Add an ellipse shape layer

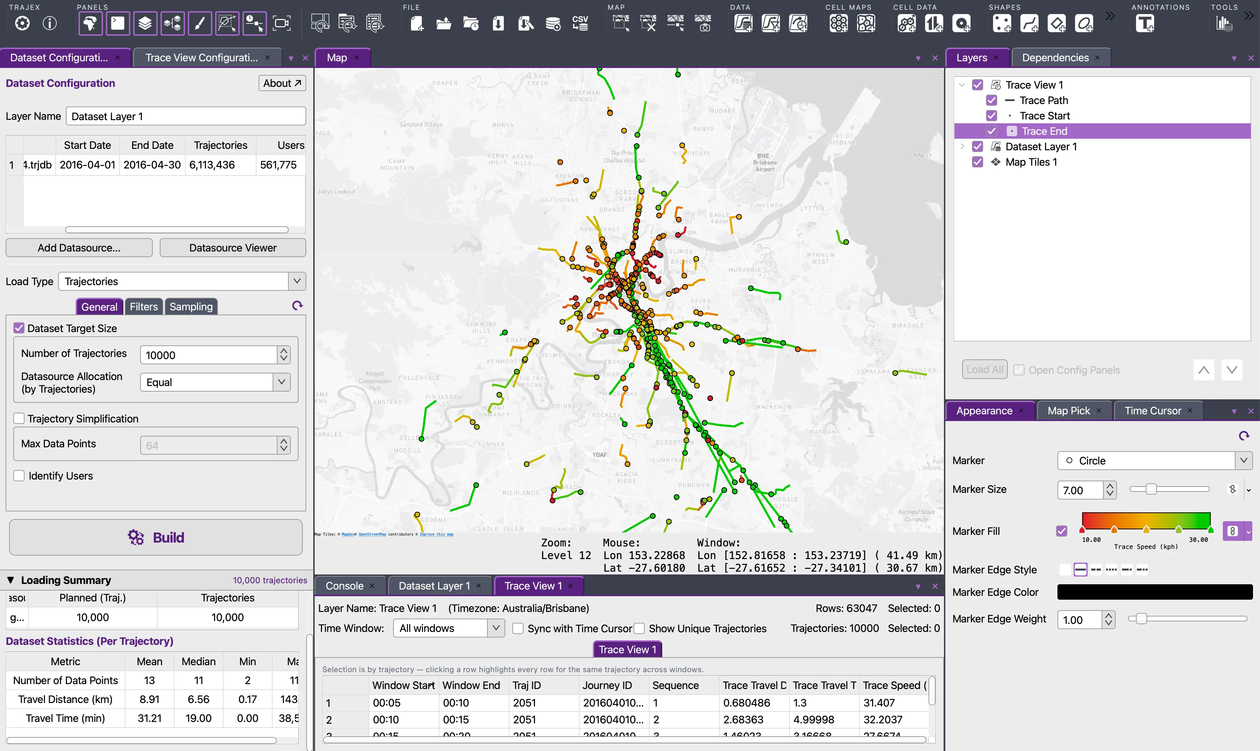pyautogui.click(x=1084, y=23)
